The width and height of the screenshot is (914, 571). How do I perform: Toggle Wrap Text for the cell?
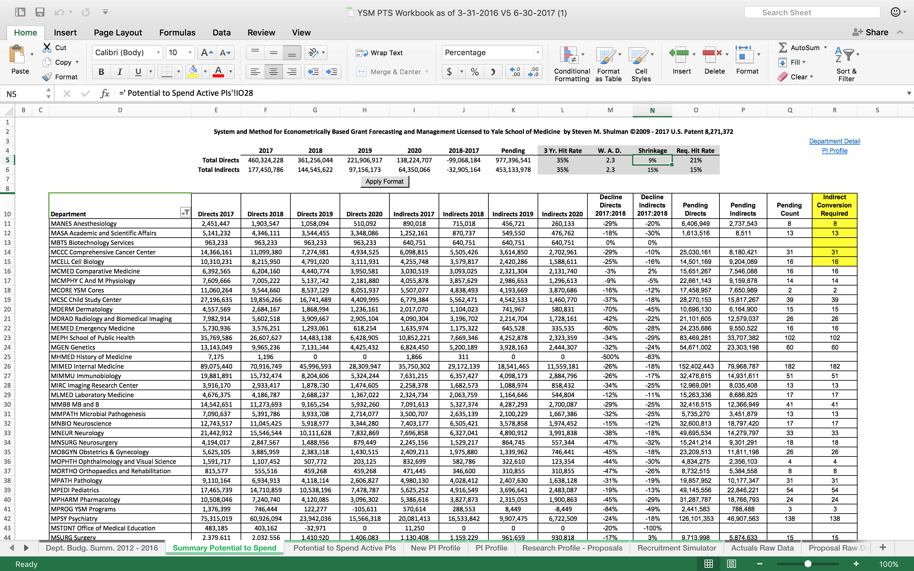click(379, 53)
